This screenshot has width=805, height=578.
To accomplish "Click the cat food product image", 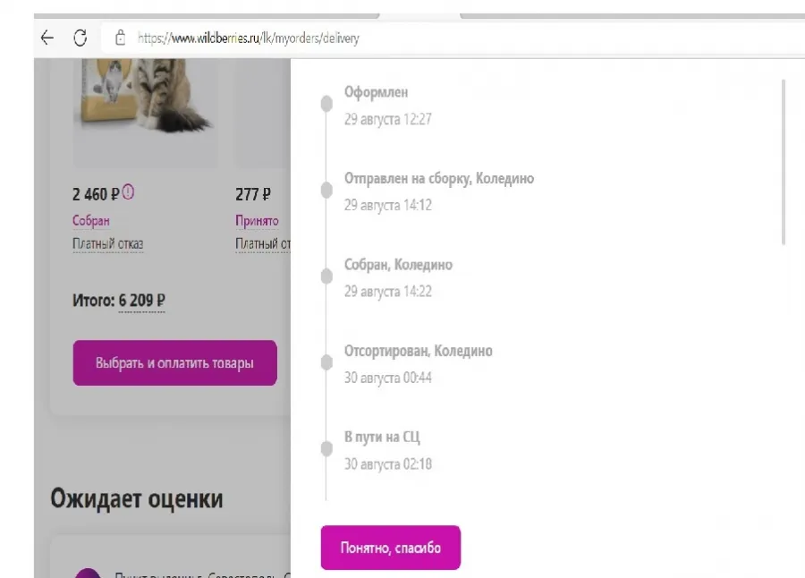I will click(x=145, y=113).
